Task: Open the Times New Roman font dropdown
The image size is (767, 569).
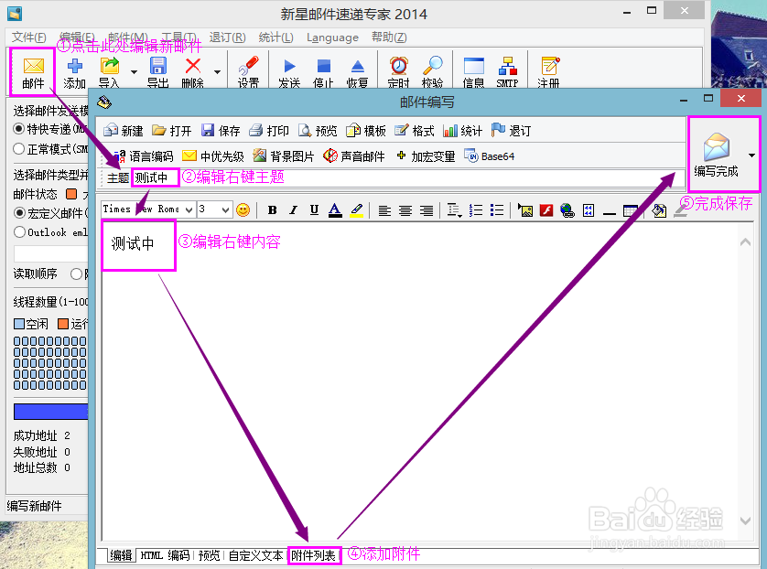Action: point(189,209)
